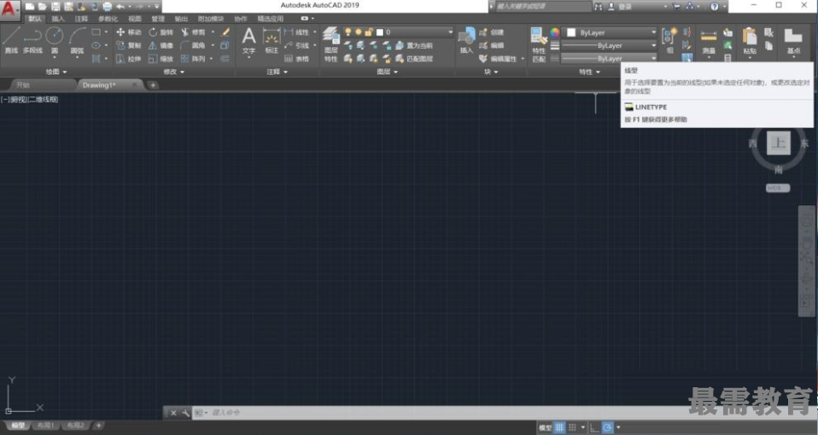Toggle snap mode in status bar
The height and width of the screenshot is (435, 818).
(x=572, y=427)
